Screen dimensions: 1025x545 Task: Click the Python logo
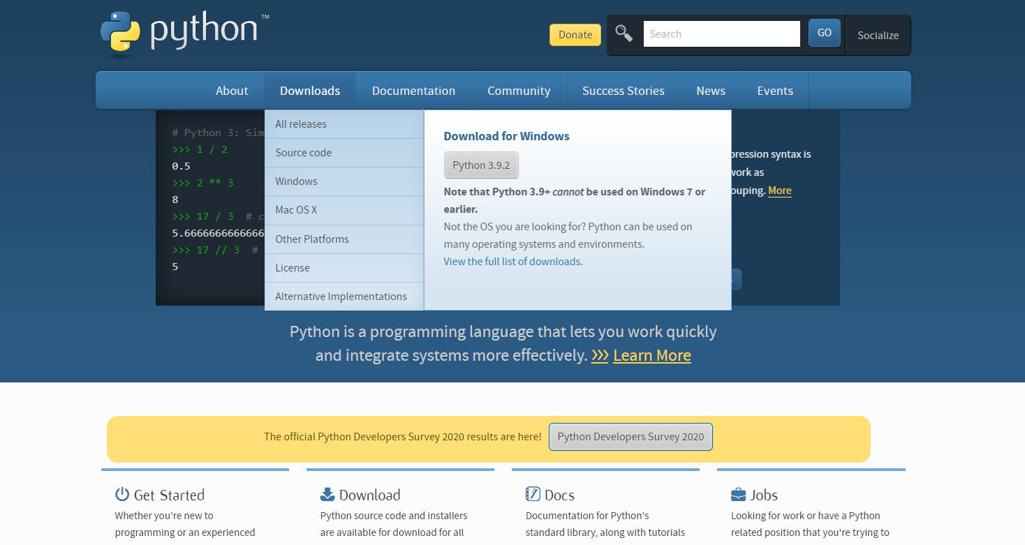point(184,32)
